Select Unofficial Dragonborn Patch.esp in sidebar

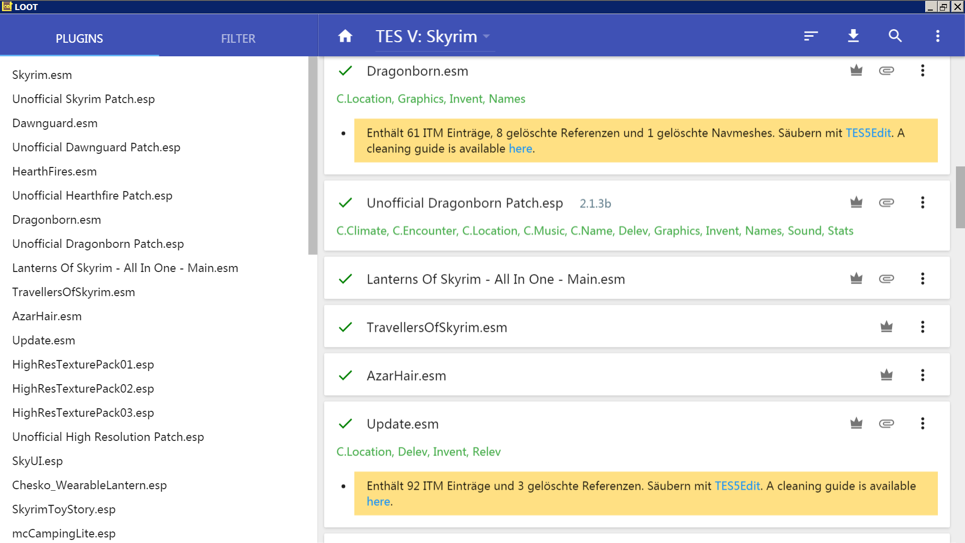click(x=98, y=244)
